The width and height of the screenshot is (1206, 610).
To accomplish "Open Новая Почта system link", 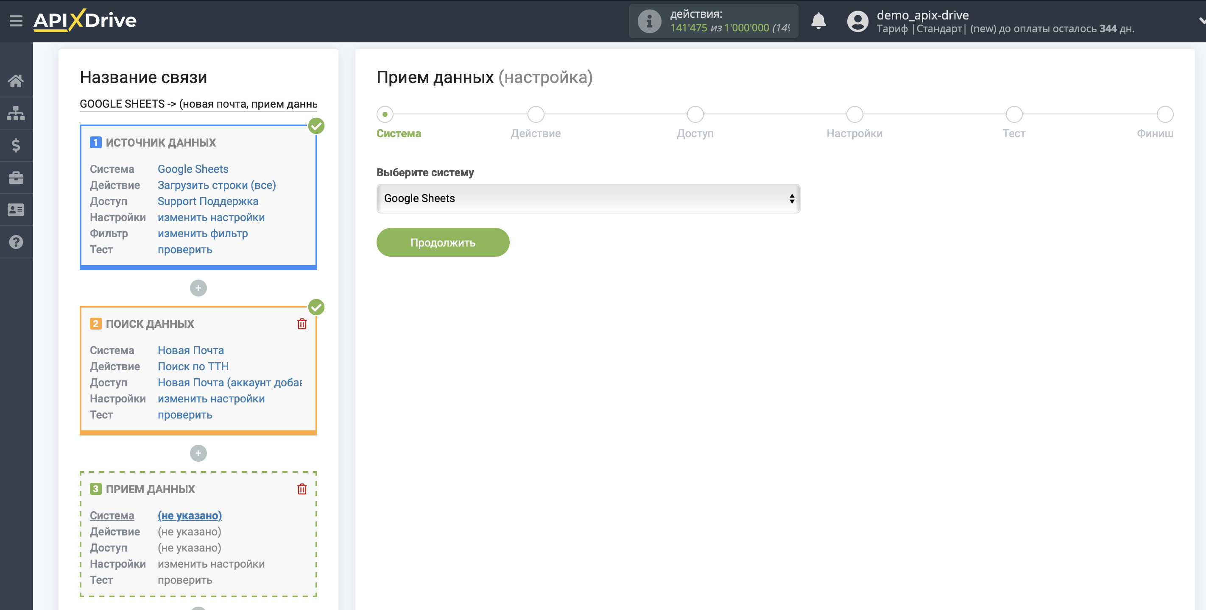I will point(190,350).
